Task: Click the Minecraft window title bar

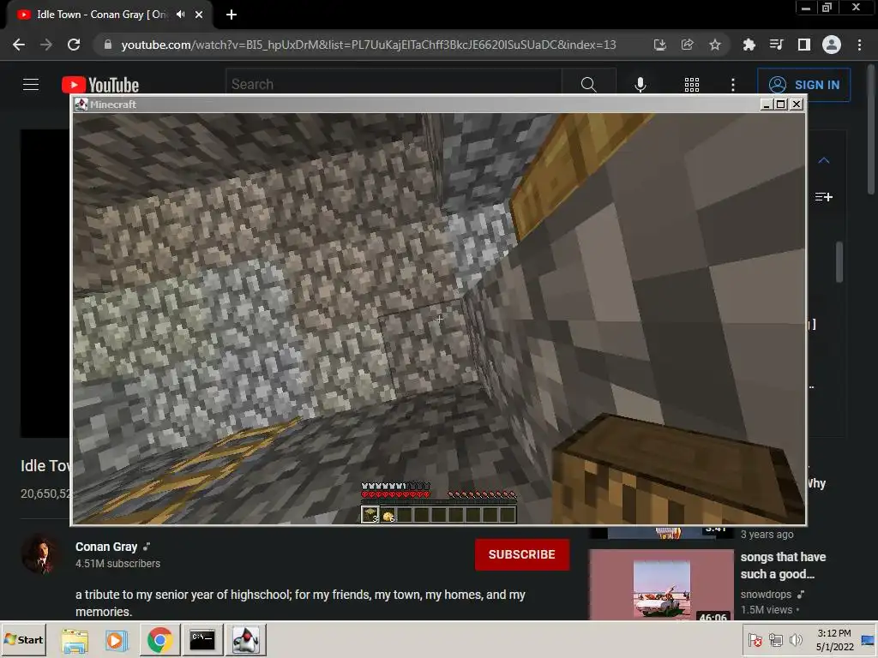Action: click(418, 105)
